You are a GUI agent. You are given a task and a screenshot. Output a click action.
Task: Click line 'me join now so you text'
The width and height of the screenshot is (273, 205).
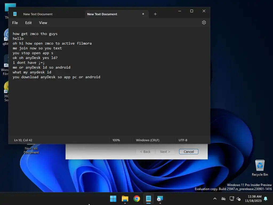[37, 48]
